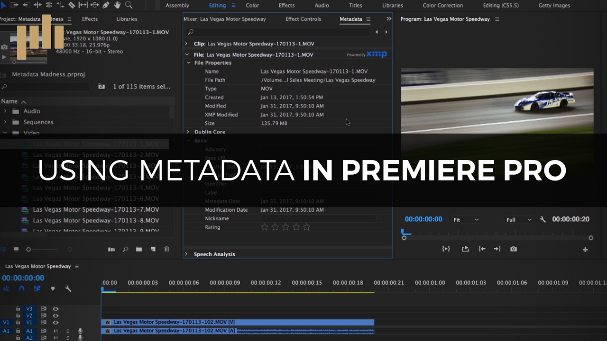
Task: Select the Ripple Edit tool
Action: tap(37, 5)
